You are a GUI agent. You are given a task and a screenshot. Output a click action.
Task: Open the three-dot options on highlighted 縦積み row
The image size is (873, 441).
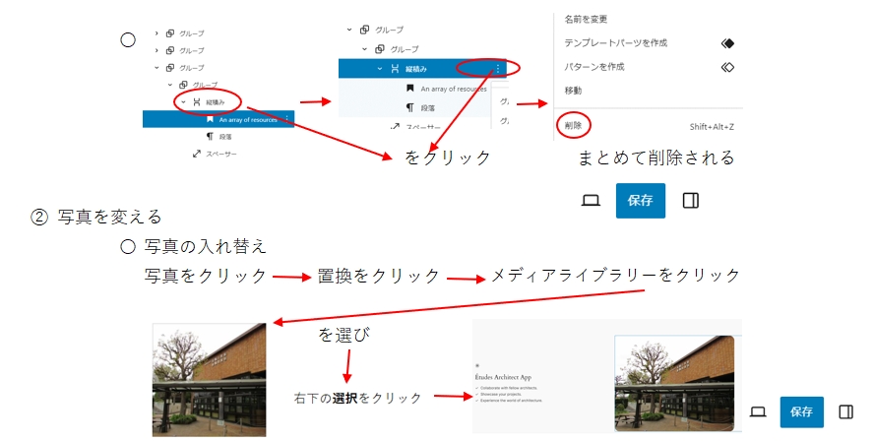[498, 69]
